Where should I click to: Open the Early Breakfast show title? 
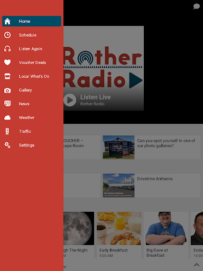(114, 250)
